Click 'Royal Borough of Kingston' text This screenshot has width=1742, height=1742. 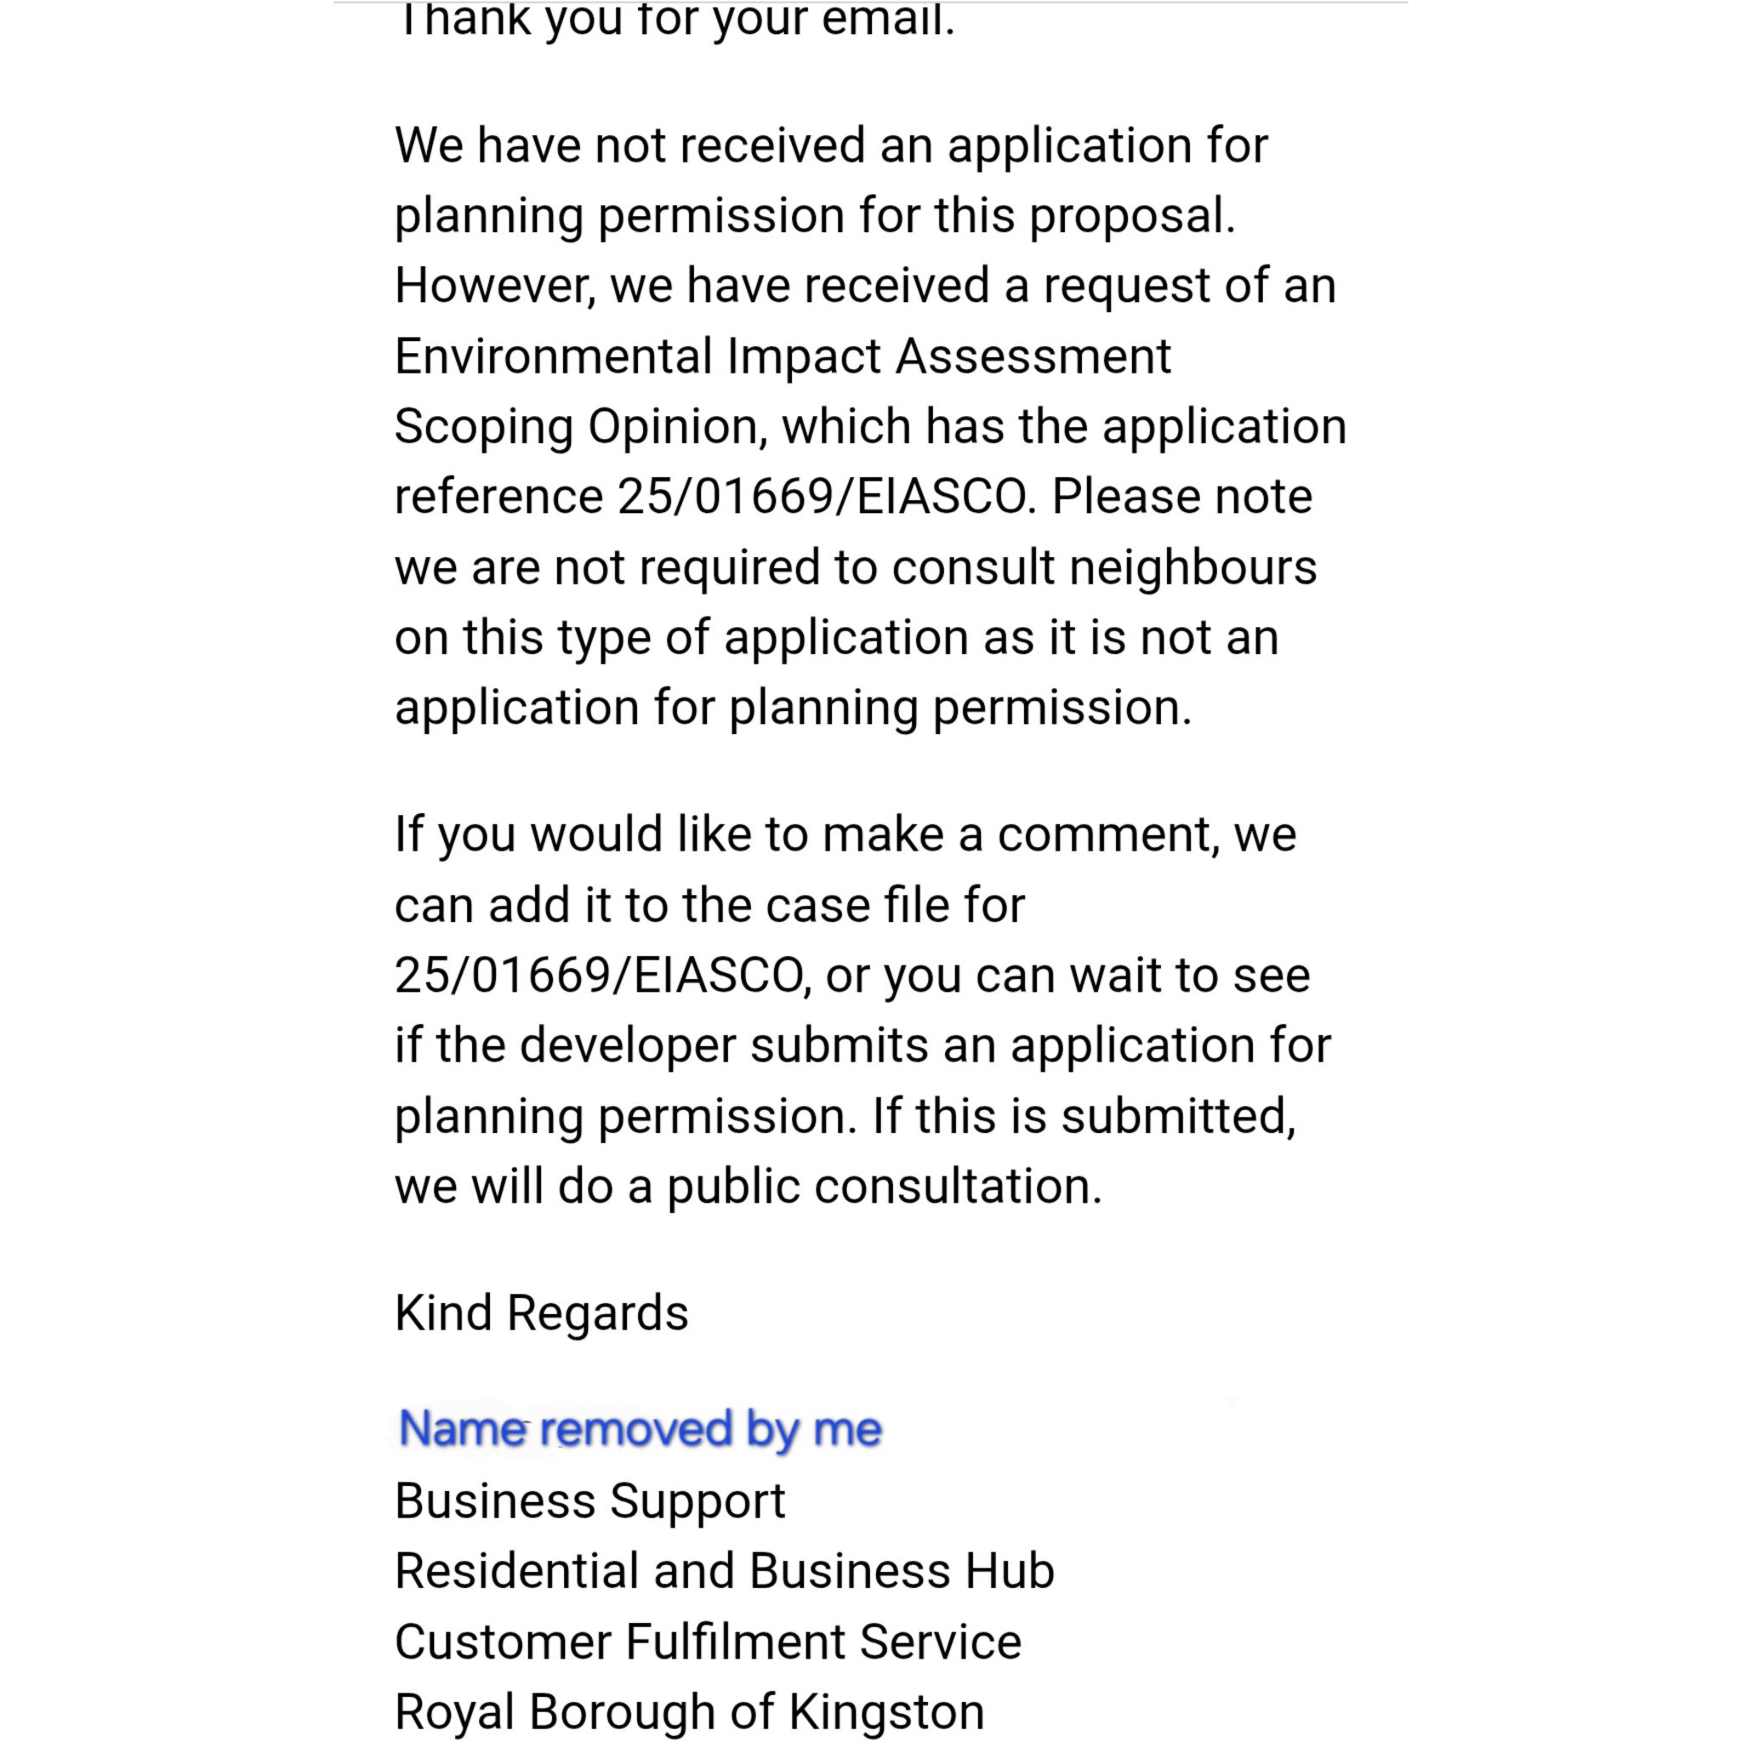pyautogui.click(x=689, y=1711)
